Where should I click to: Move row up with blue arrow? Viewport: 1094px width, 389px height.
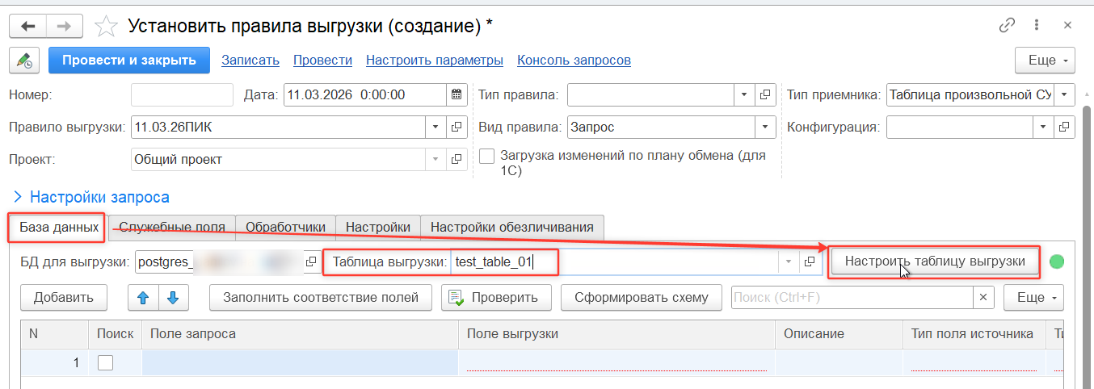click(x=144, y=298)
